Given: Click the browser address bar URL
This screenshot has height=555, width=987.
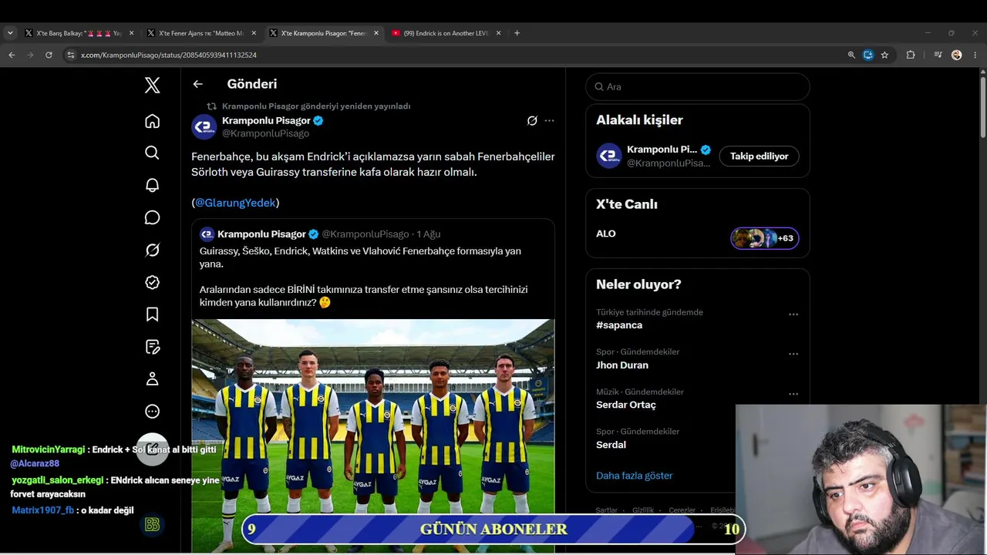Looking at the screenshot, I should (x=169, y=55).
